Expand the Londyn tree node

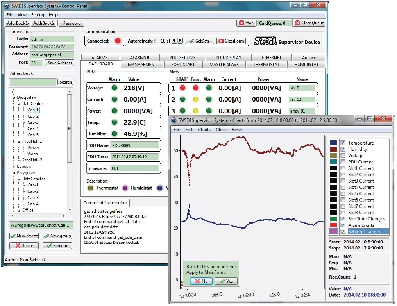coord(14,166)
